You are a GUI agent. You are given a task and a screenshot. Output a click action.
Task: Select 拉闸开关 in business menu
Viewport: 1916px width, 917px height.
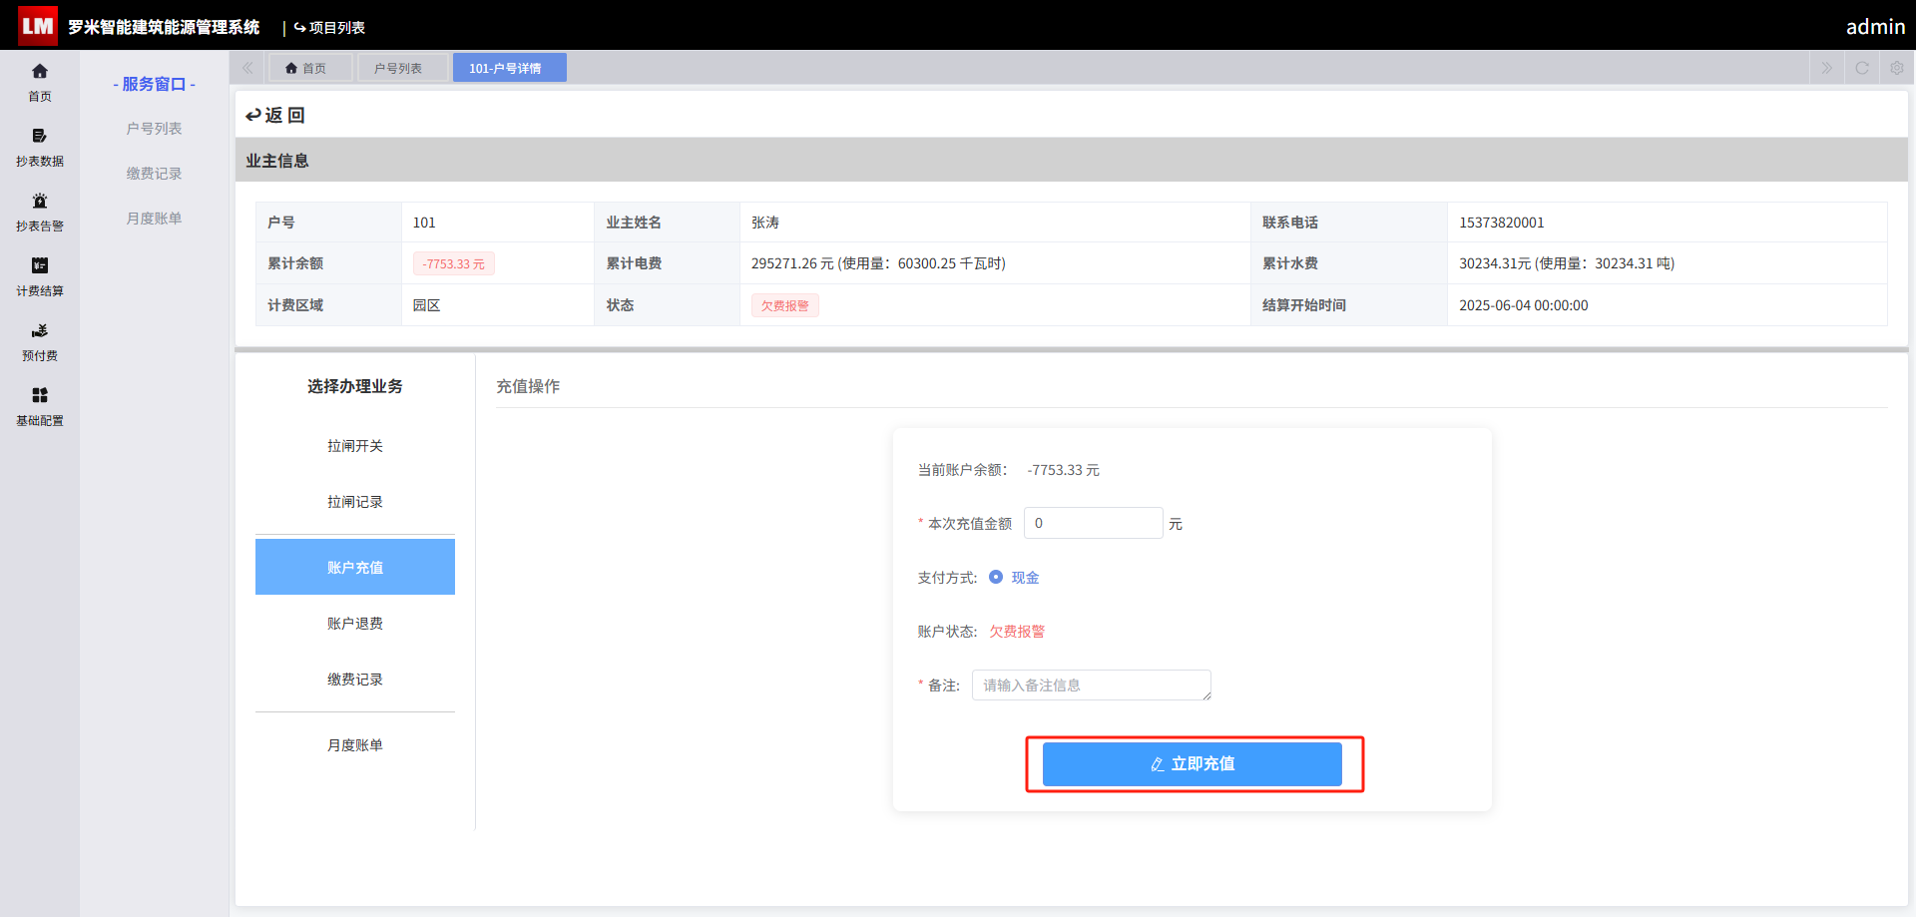[355, 446]
